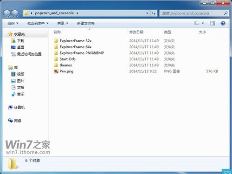The image size is (232, 174).
Task: Sort by 类型 column header
Action: (168, 32)
